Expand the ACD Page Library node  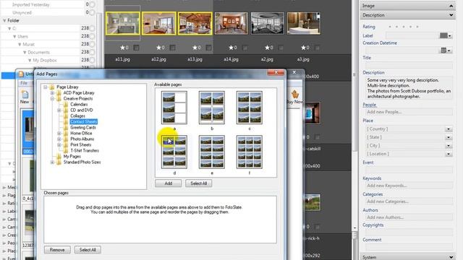tap(52, 93)
